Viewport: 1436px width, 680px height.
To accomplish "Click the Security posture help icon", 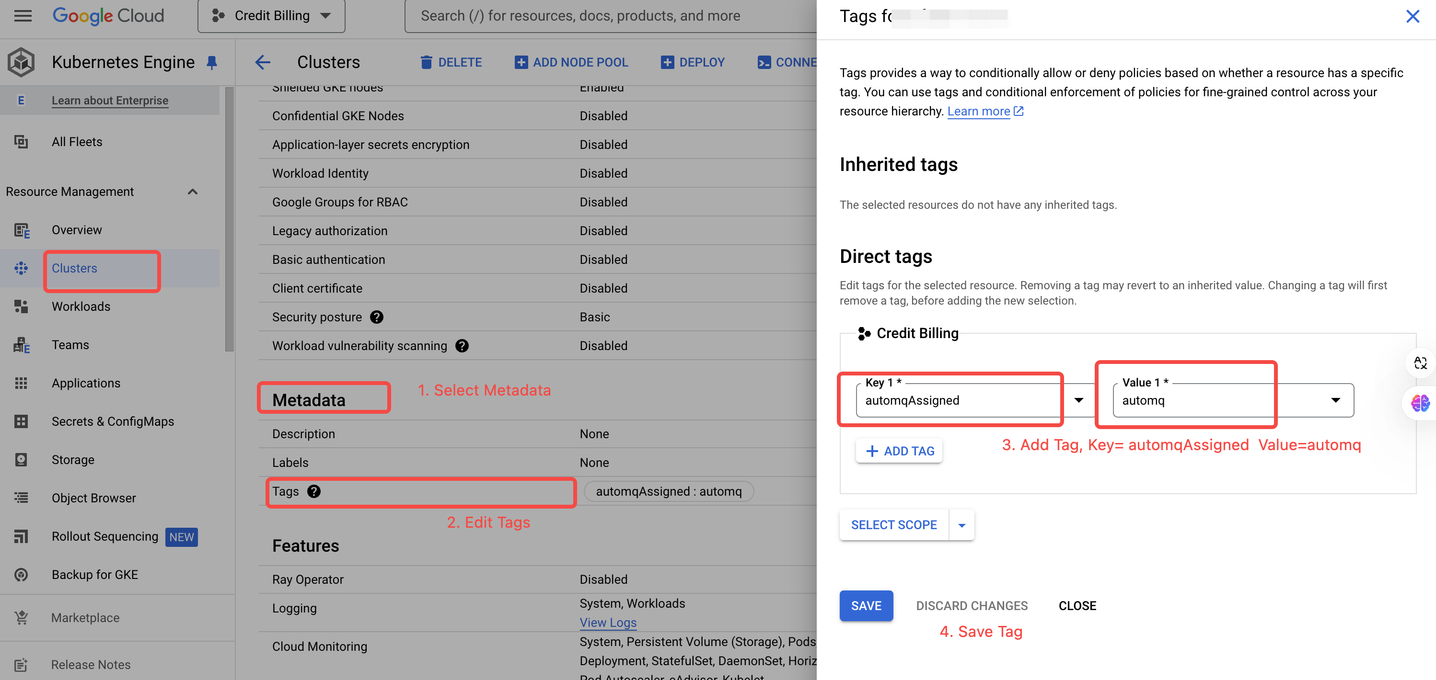I will [376, 317].
